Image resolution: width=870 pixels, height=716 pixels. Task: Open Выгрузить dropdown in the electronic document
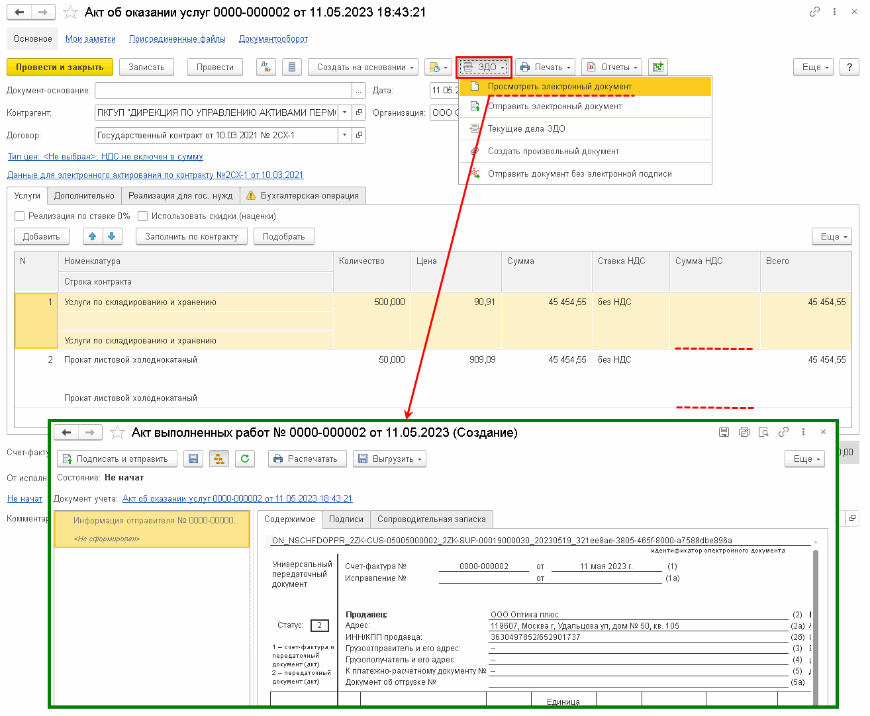[x=389, y=459]
